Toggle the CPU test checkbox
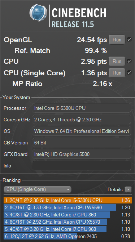This screenshot has height=242, width=135. (129, 61)
